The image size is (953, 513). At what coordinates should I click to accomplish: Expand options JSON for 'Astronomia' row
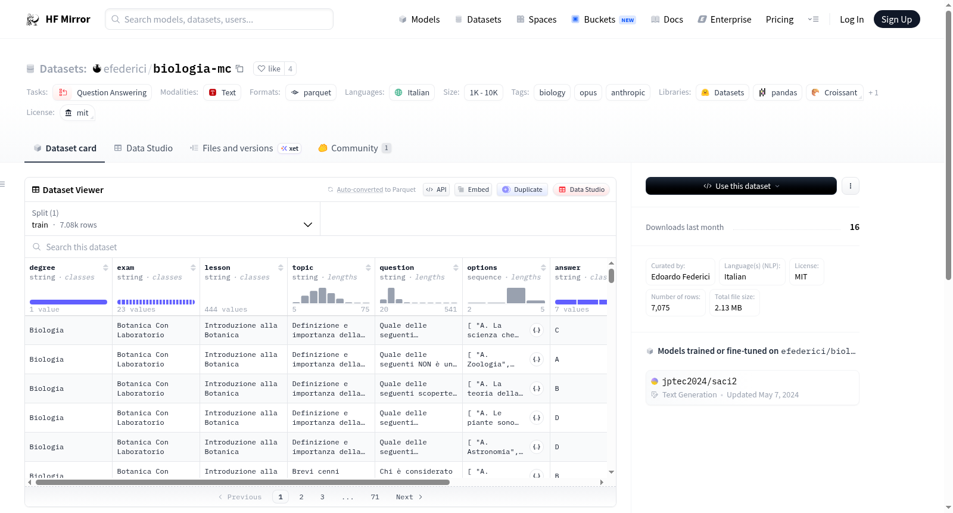click(537, 447)
